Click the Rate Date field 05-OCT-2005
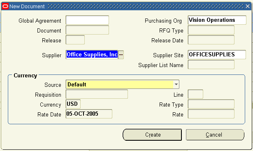Image resolution: width=253 pixels, height=151 pixels. pyautogui.click(x=89, y=114)
